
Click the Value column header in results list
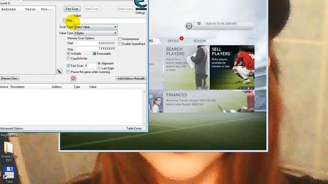click(30, 9)
